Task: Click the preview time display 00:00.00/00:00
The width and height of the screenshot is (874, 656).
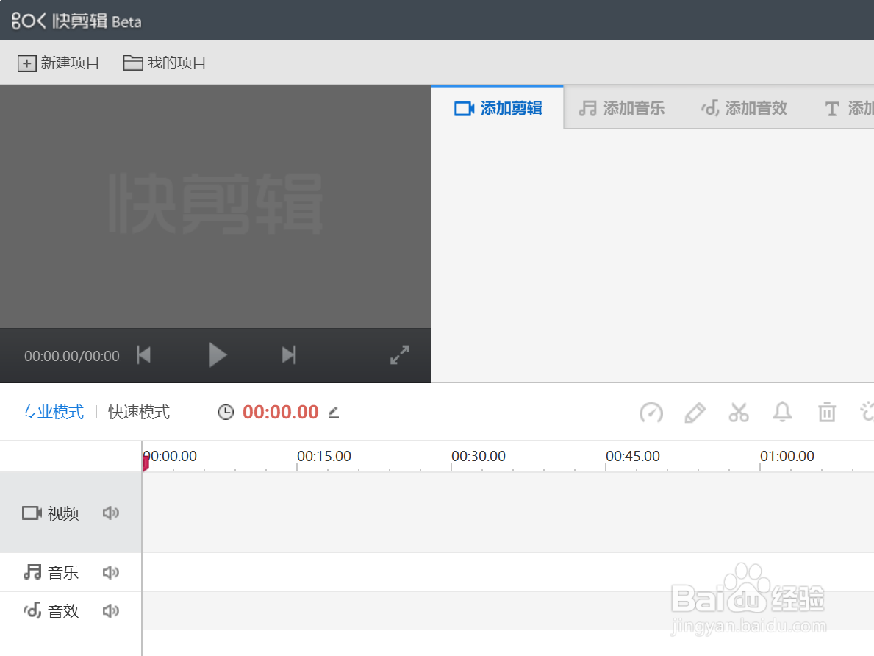Action: coord(72,356)
